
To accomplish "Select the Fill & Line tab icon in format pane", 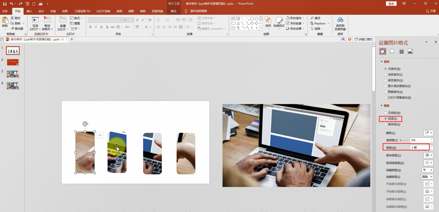I will pos(383,51).
